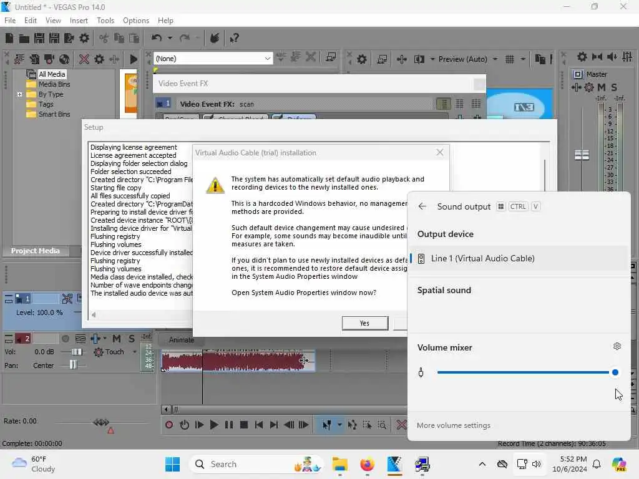Open the Tools menu
Image resolution: width=639 pixels, height=479 pixels.
(105, 21)
